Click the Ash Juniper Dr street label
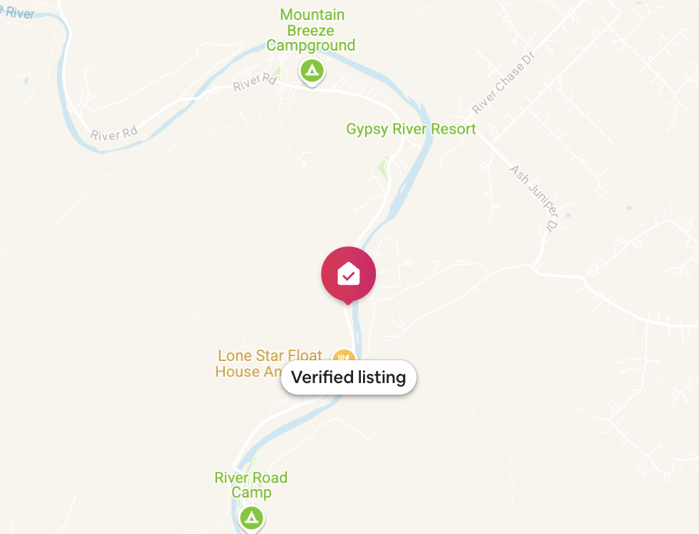 [x=535, y=199]
